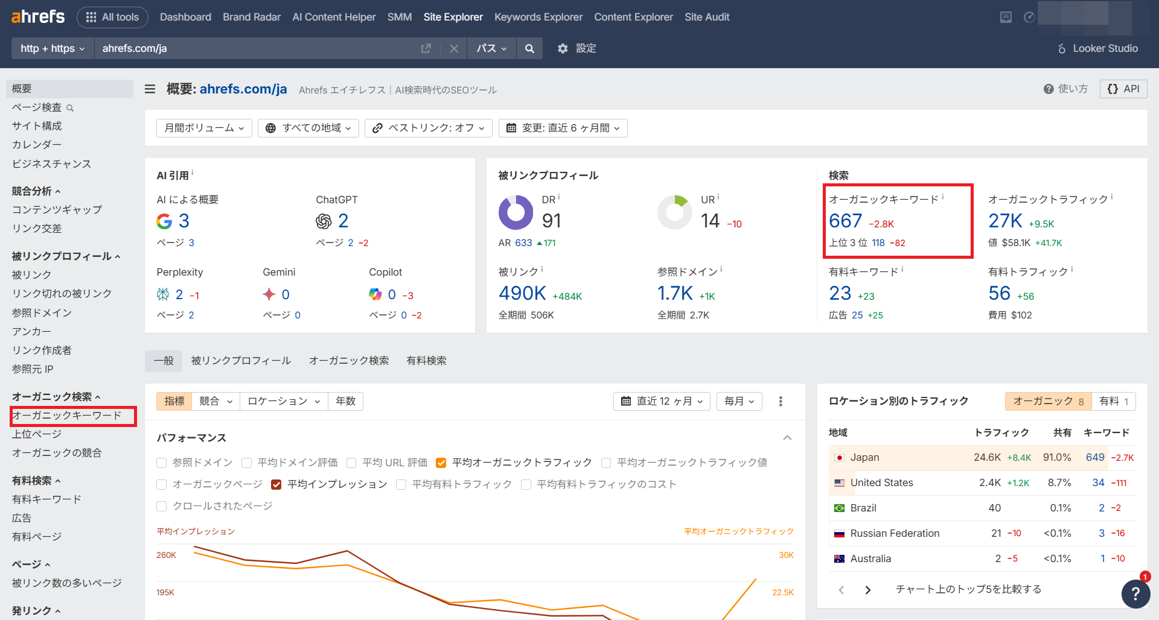Click the settings gear in the search bar
Image resolution: width=1159 pixels, height=620 pixels.
pos(563,48)
